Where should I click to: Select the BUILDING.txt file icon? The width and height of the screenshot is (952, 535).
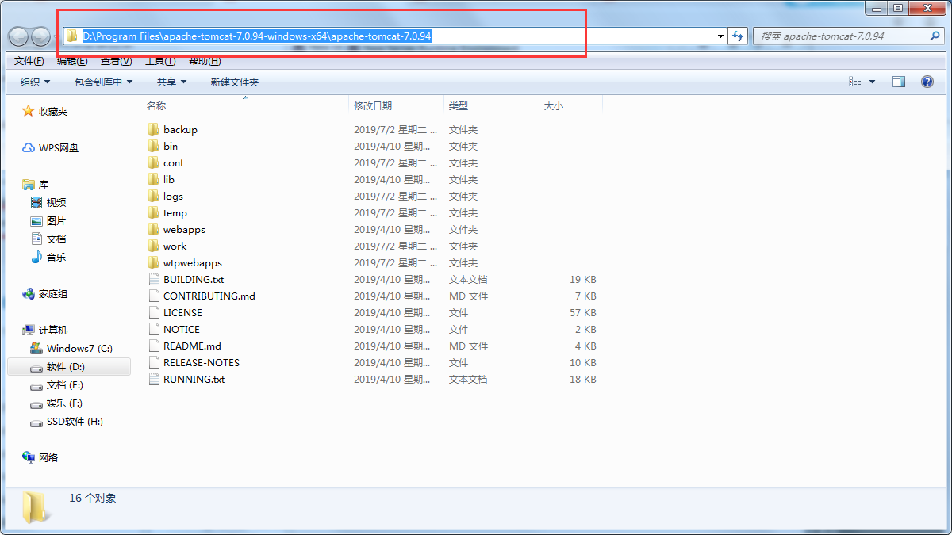[154, 279]
